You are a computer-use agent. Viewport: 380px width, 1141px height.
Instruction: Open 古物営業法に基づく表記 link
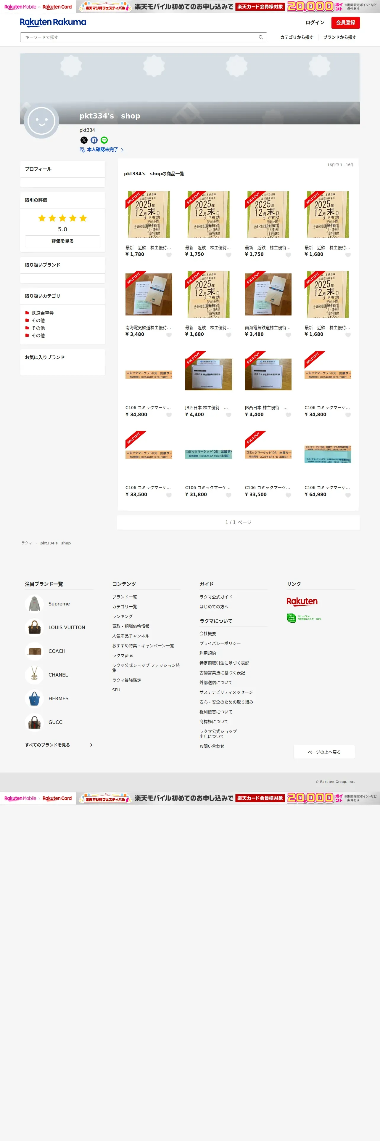222,673
